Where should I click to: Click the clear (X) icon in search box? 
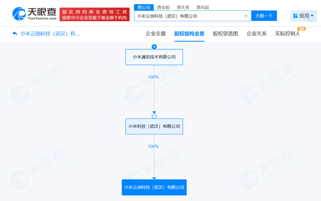[246, 16]
